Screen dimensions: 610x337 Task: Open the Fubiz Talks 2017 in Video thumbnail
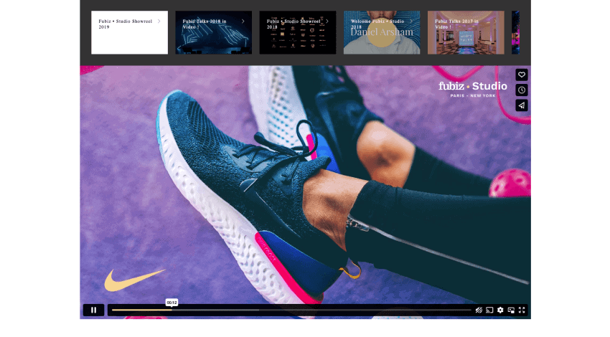pos(466,32)
